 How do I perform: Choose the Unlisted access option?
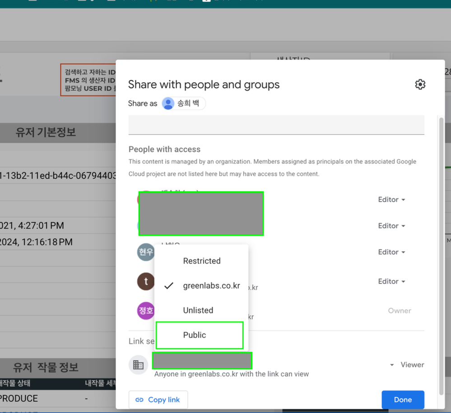(x=202, y=311)
